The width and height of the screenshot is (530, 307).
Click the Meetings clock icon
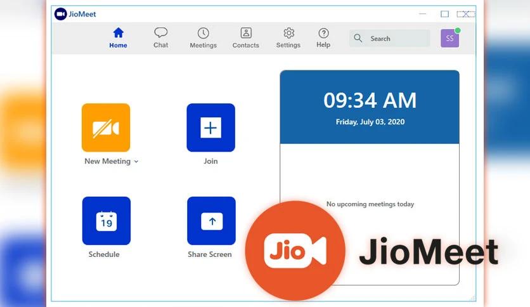click(203, 33)
